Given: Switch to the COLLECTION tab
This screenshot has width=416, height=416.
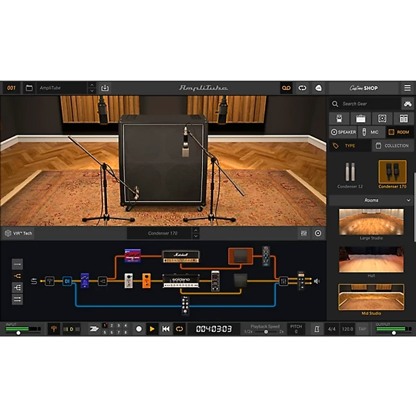Looking at the screenshot, I should (393, 146).
